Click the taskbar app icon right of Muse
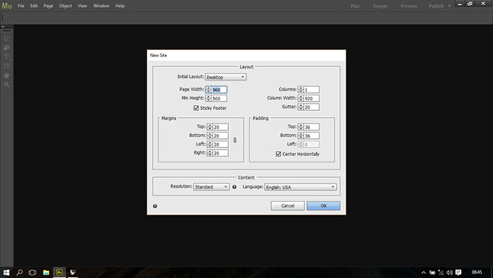This screenshot has height=278, width=493. click(x=73, y=272)
